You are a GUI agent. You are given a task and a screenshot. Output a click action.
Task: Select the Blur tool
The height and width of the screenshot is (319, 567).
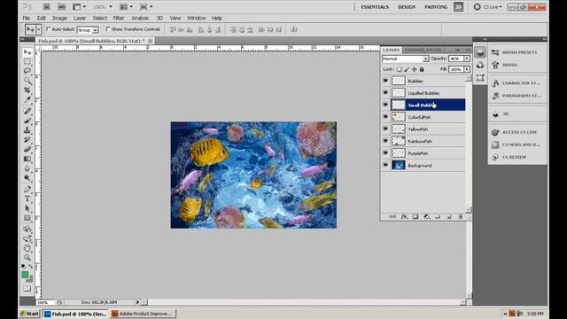pyautogui.click(x=27, y=168)
